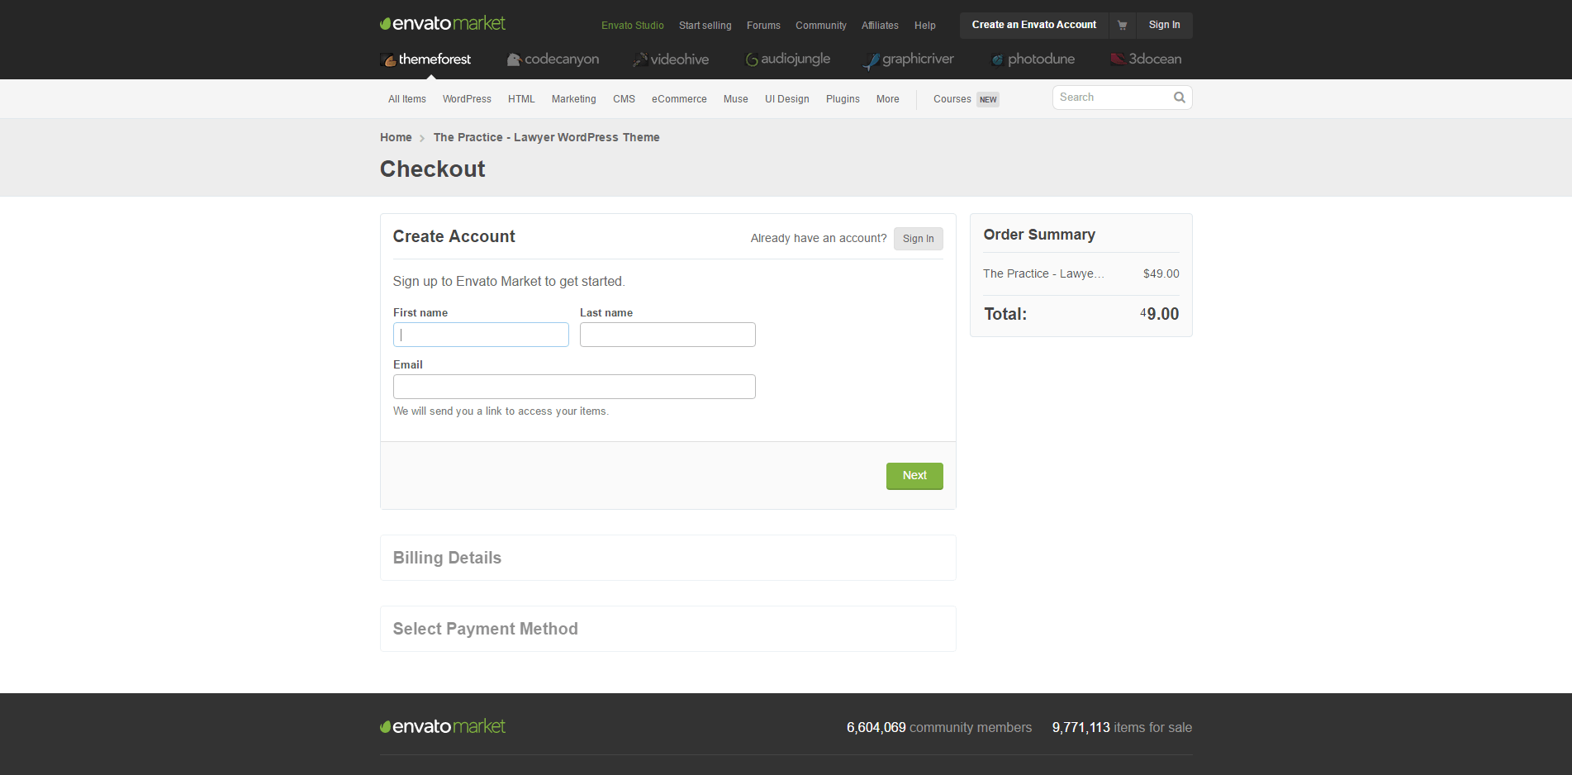Open the HTML category menu
The height and width of the screenshot is (775, 1572).
[x=521, y=99]
